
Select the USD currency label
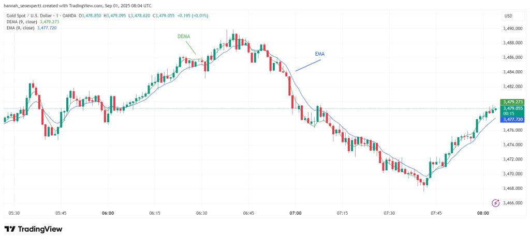[x=508, y=16]
